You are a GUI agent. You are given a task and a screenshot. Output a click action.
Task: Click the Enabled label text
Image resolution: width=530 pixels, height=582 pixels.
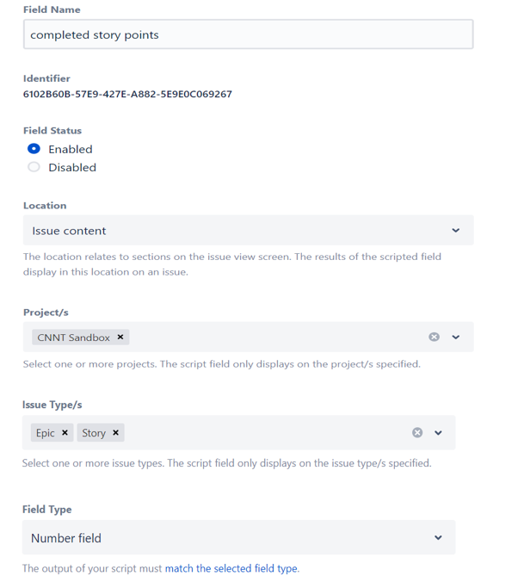pyautogui.click(x=71, y=149)
